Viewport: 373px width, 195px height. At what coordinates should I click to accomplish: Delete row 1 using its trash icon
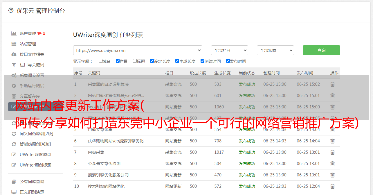(332, 84)
